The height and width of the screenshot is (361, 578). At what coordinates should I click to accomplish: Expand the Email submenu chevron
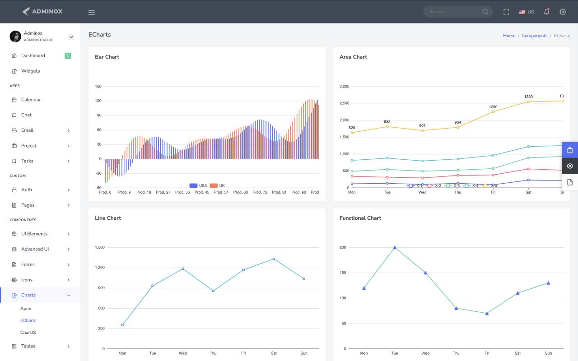pyautogui.click(x=69, y=130)
